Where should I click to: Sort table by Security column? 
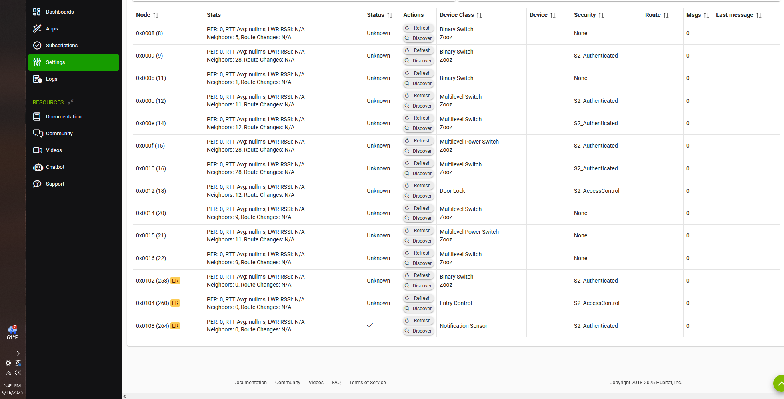point(601,15)
